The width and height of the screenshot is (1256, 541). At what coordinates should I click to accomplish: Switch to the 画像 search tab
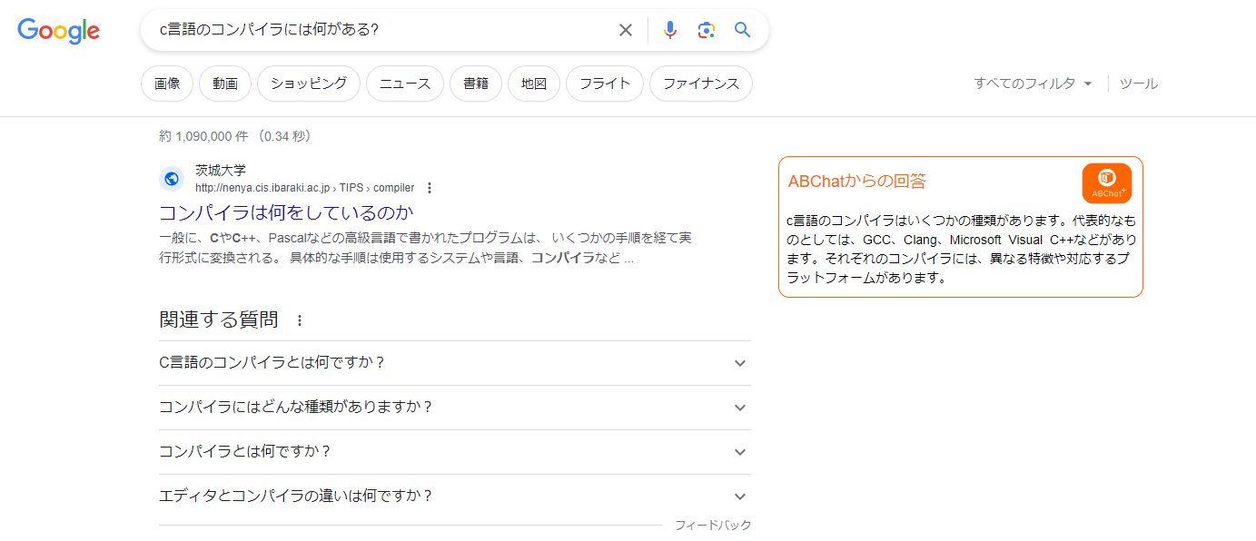(166, 83)
